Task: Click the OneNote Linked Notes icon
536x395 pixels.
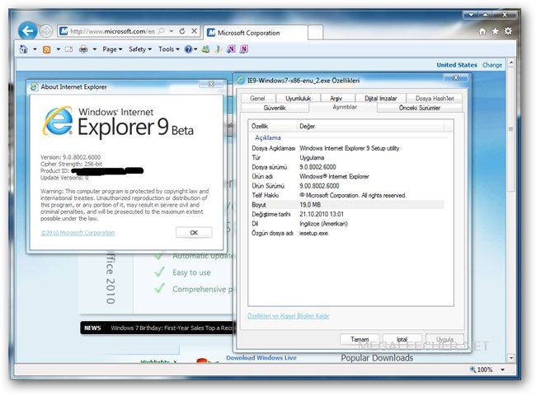Action: coord(244,49)
